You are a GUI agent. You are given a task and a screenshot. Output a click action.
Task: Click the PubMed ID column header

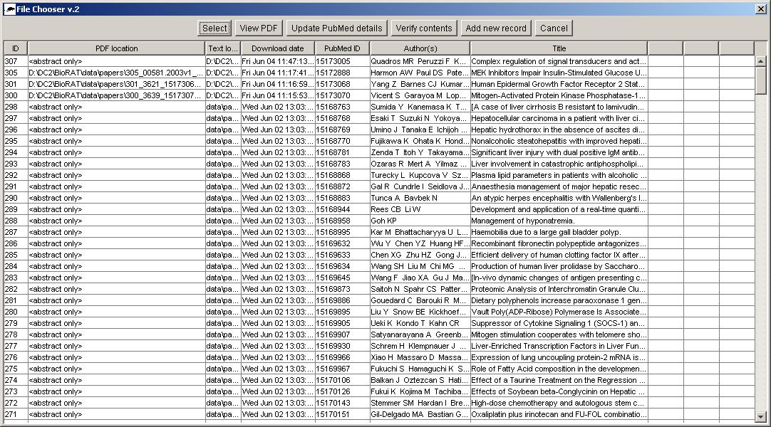pos(342,48)
